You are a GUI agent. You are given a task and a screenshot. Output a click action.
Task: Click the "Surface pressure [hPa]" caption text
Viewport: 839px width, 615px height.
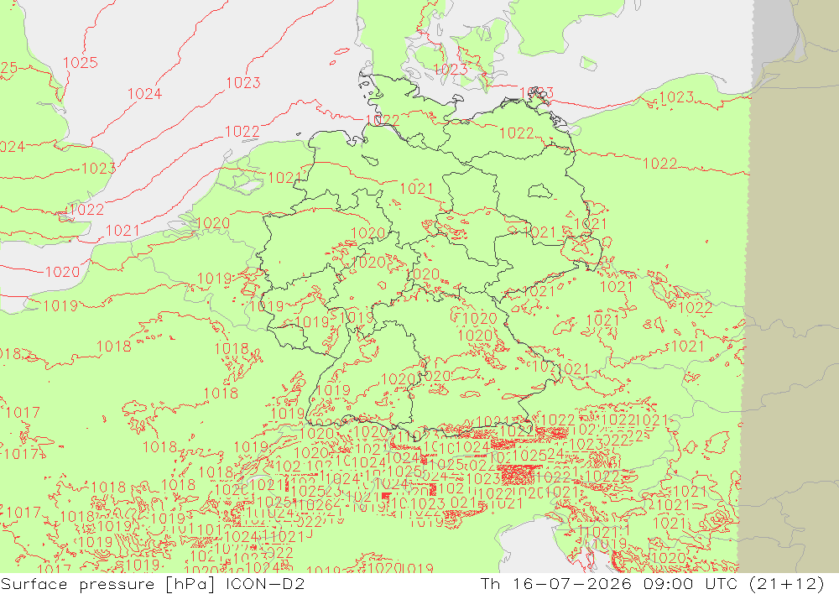coord(108,584)
